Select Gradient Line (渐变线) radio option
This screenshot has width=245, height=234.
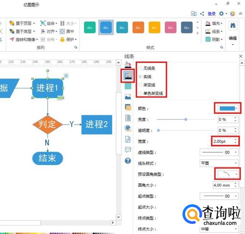(x=147, y=85)
